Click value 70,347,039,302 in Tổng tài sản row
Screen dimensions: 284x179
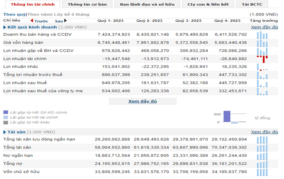click(x=229, y=148)
